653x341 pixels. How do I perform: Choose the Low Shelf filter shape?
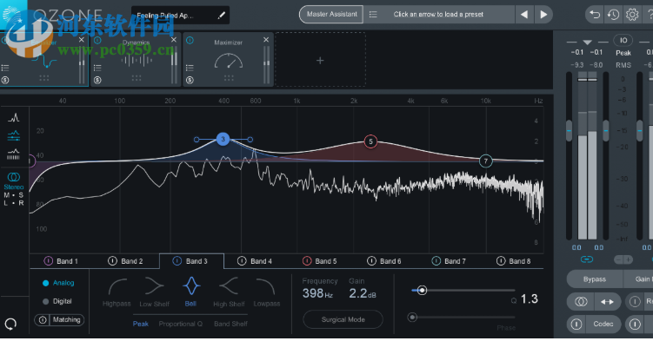pyautogui.click(x=154, y=292)
